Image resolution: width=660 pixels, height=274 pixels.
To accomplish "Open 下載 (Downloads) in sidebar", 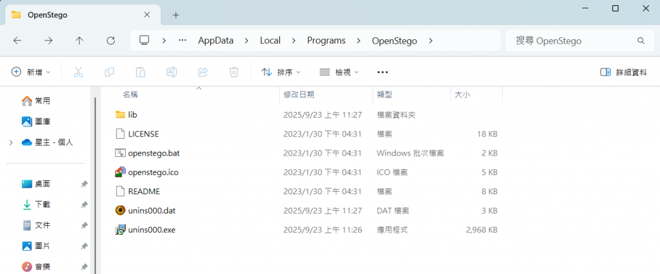I will [36, 205].
